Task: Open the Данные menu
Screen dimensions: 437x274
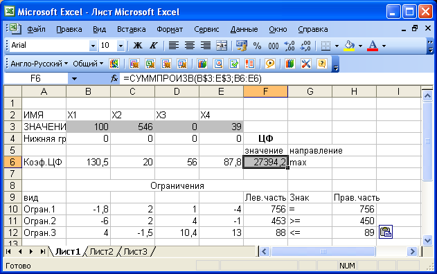Action: coord(244,29)
